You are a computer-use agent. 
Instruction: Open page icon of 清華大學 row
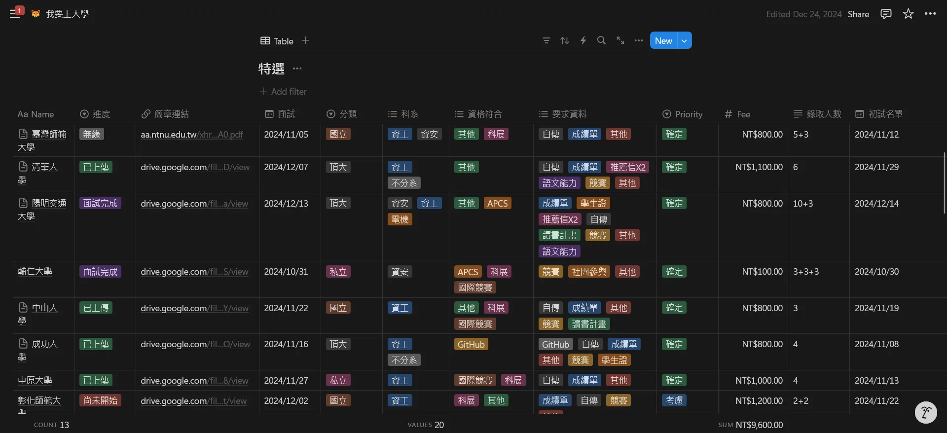point(23,166)
